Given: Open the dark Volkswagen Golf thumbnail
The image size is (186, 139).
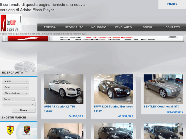Looking at the screenshot, I should (x=64, y=131).
